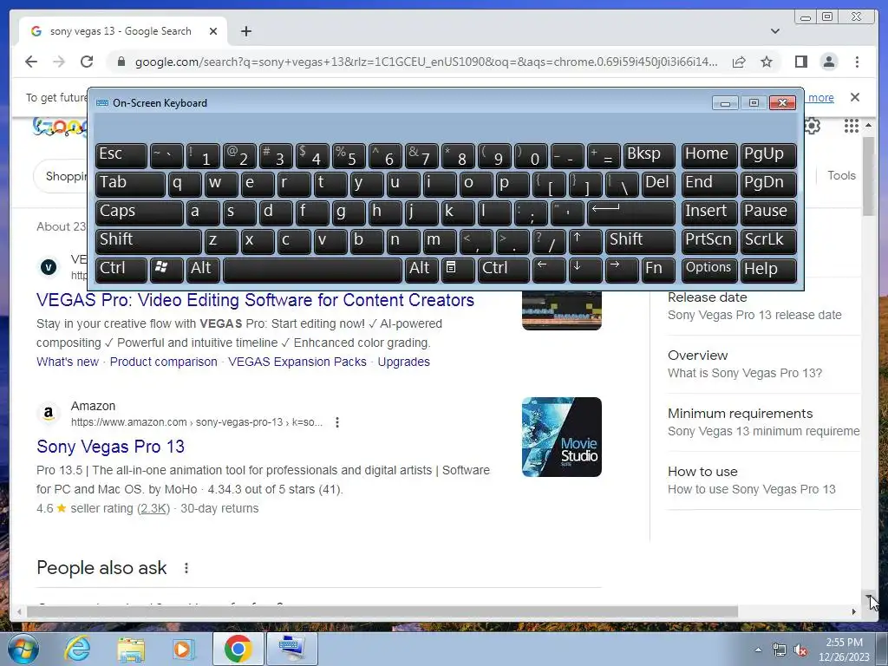Expand Chrome tab search chevron
Screen dimensions: 888x666
(774, 31)
